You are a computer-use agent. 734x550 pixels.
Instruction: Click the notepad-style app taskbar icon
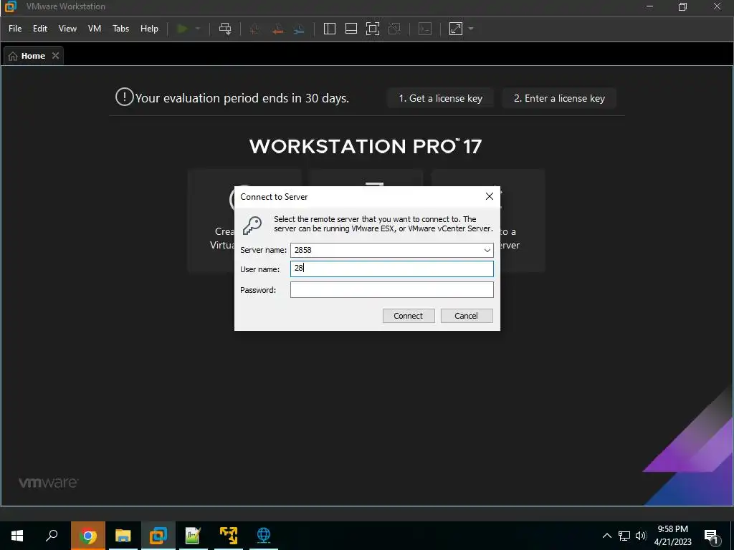tap(194, 536)
